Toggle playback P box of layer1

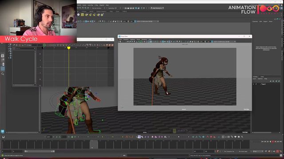coord(256,84)
